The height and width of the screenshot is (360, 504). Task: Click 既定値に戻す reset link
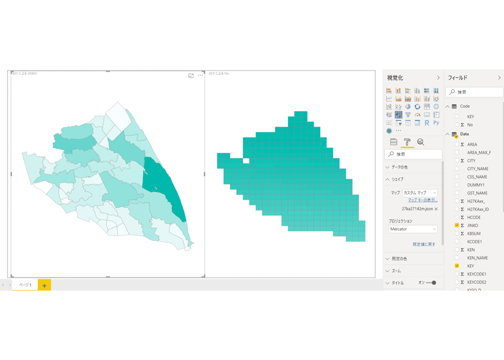(x=424, y=244)
